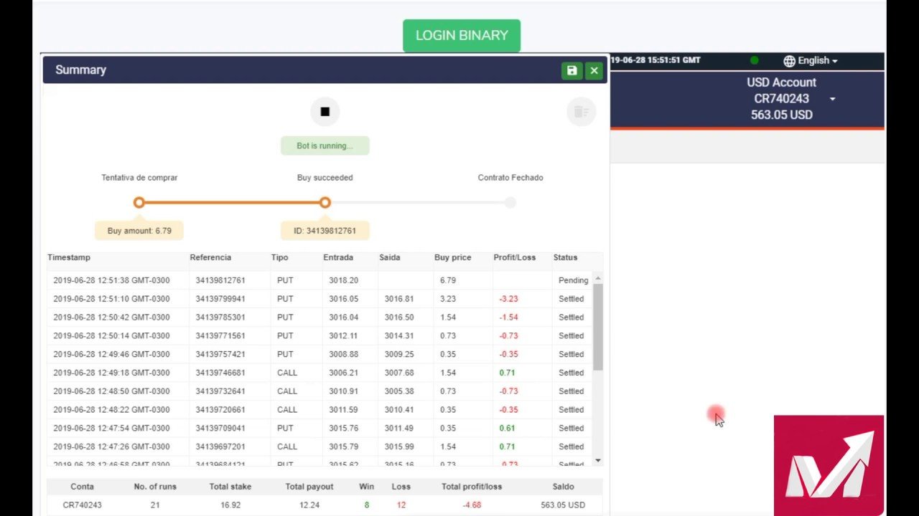
Task: Click the Buy price column header
Action: coord(453,257)
